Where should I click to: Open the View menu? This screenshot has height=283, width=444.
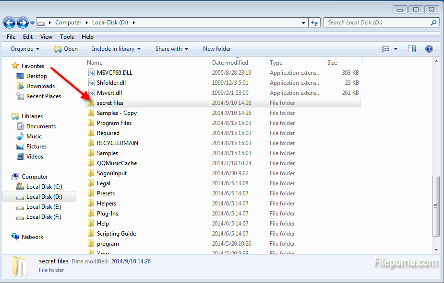[46, 37]
